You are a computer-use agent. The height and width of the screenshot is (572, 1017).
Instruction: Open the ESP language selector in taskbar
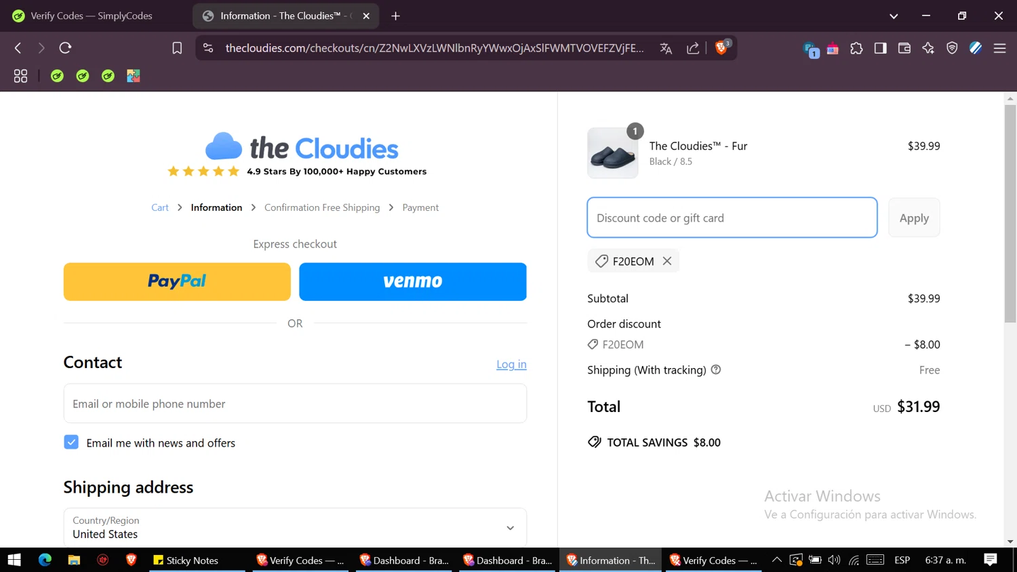click(902, 560)
